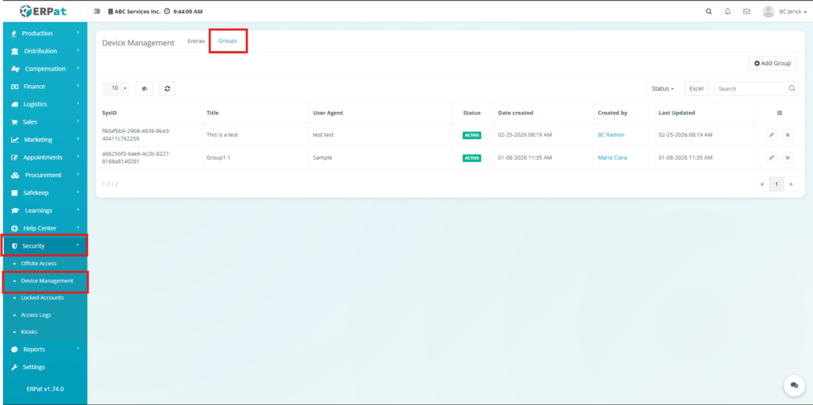Open the BC Ramon creator link

point(611,135)
